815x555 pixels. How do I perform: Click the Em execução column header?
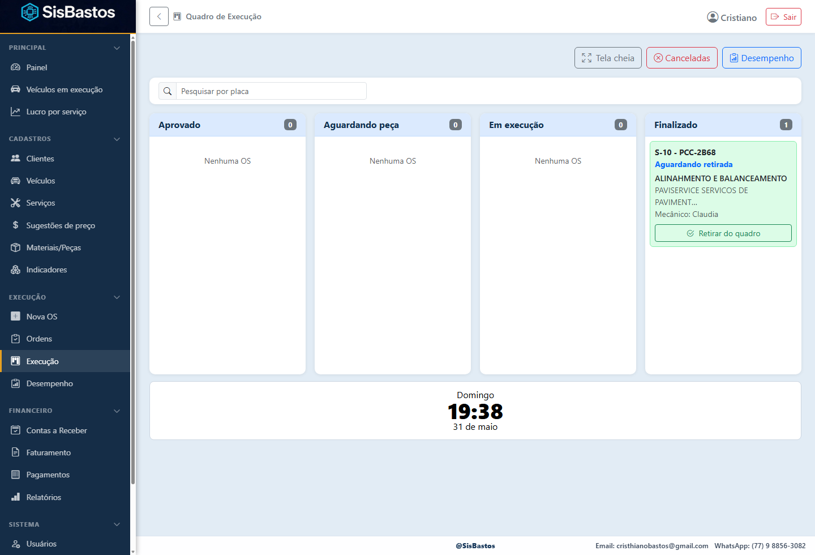point(558,125)
